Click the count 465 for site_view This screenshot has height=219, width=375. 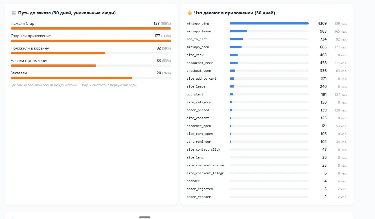pyautogui.click(x=323, y=55)
